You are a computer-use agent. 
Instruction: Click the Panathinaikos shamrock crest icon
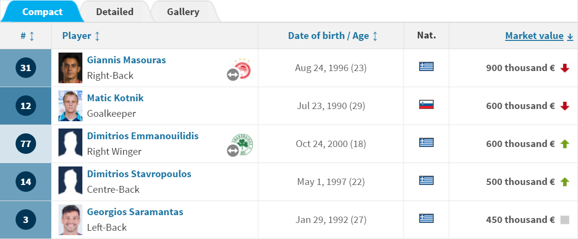pos(242,144)
